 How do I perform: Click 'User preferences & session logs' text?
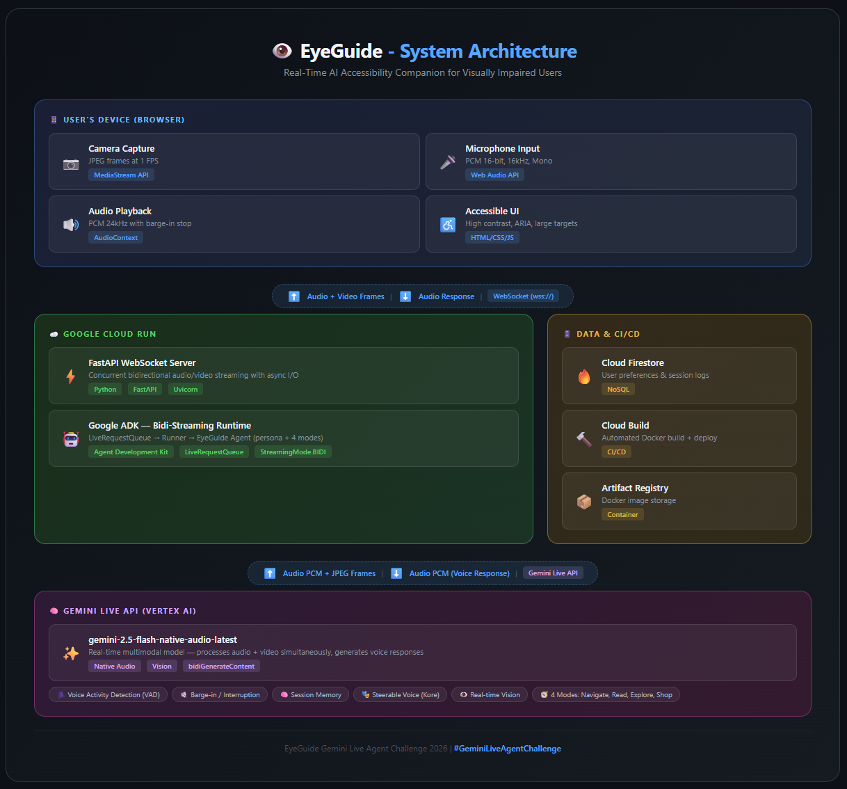coord(655,376)
